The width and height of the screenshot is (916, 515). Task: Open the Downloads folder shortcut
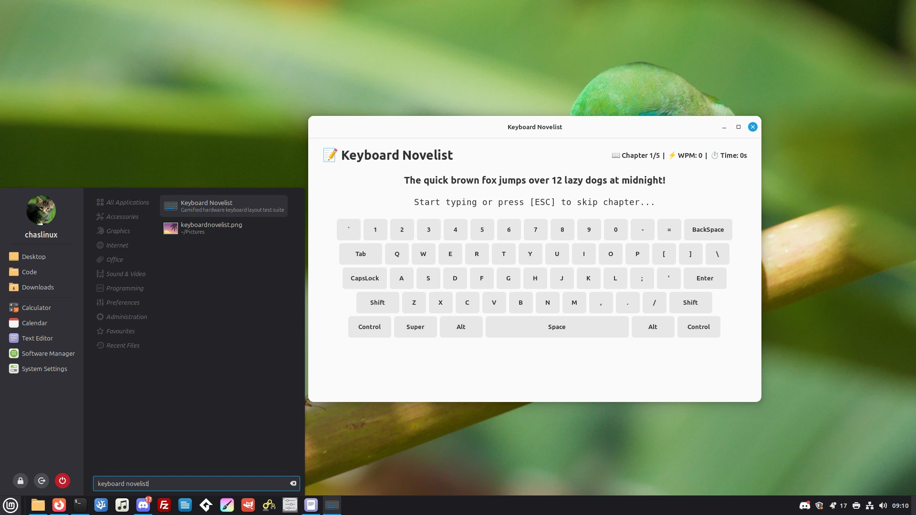pyautogui.click(x=31, y=287)
